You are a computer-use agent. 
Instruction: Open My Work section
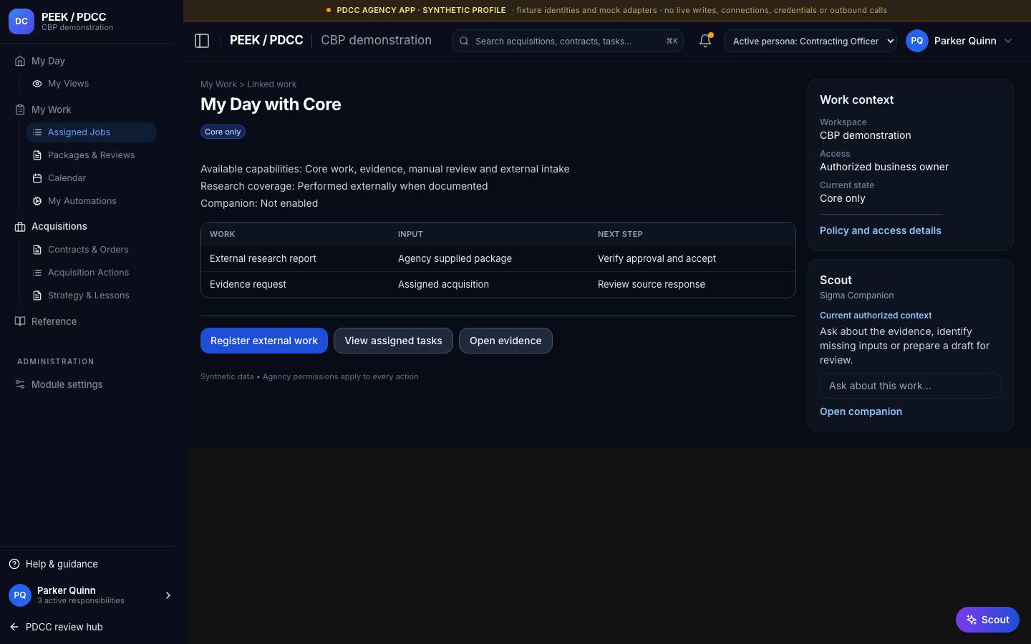click(x=51, y=109)
